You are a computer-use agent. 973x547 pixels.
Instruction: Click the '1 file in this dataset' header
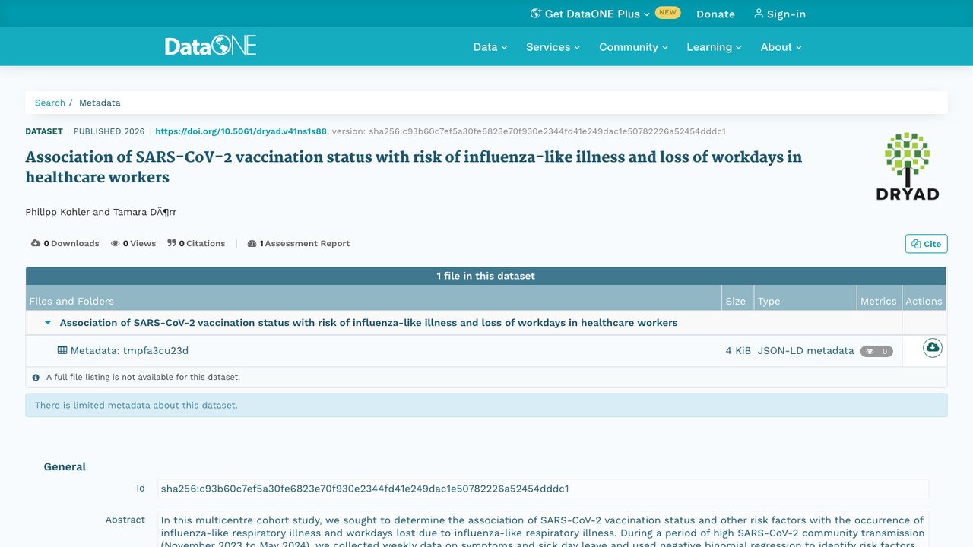point(486,276)
